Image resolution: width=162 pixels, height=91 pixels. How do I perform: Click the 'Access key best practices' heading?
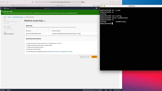(33, 39)
